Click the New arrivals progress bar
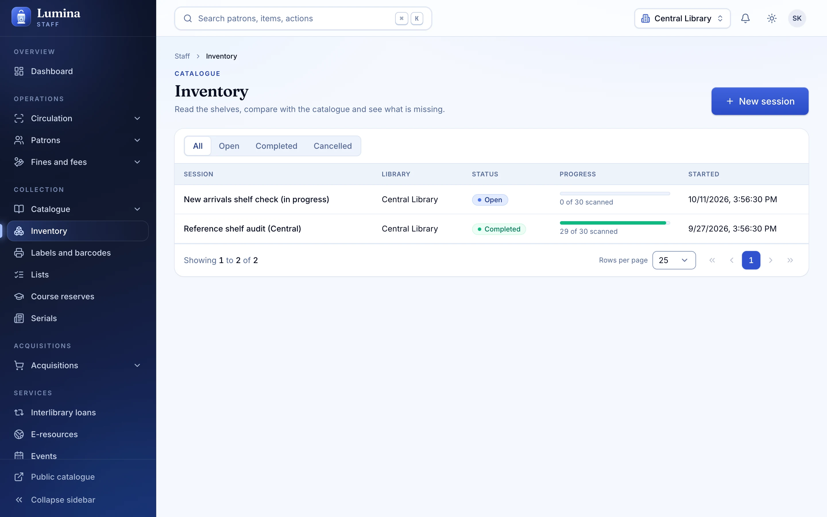 [615, 194]
